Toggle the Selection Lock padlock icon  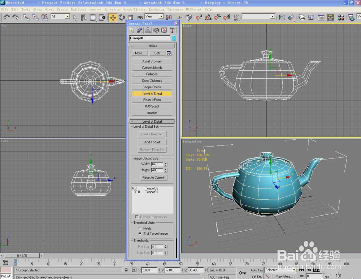point(126,270)
